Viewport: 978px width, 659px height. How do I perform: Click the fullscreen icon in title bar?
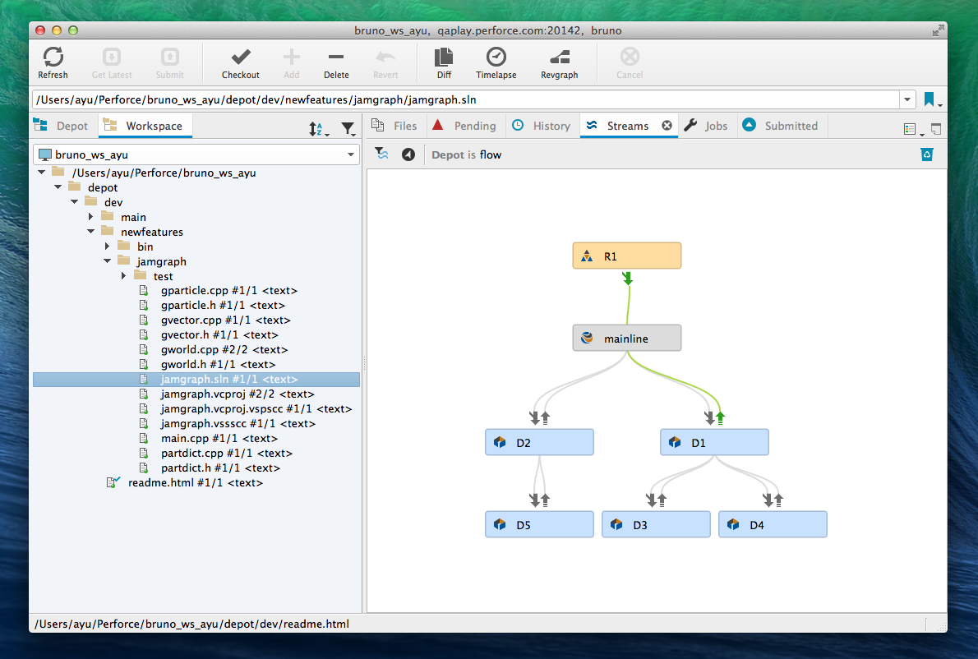(938, 30)
